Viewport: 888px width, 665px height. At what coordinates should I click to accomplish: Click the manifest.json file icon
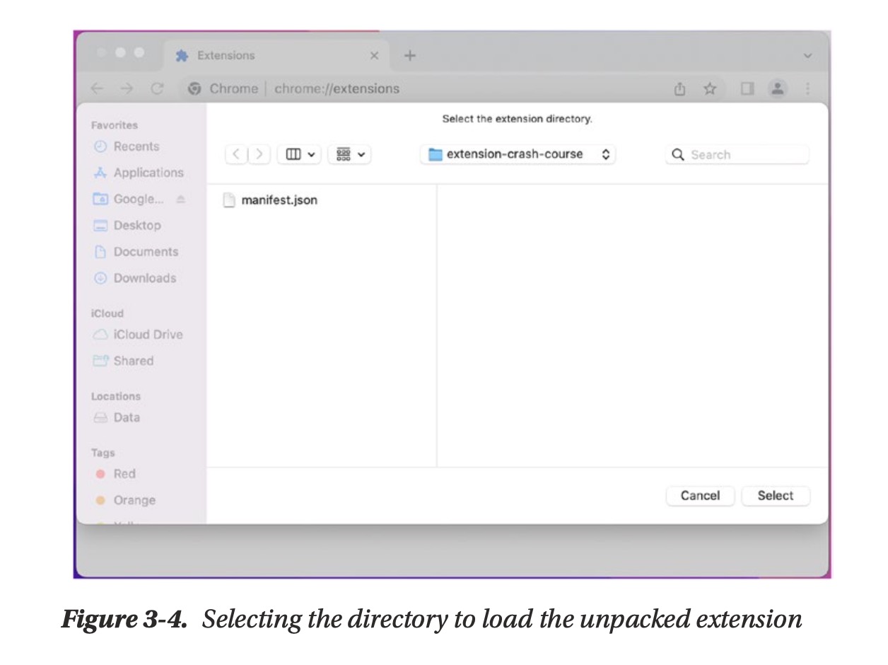tap(228, 200)
